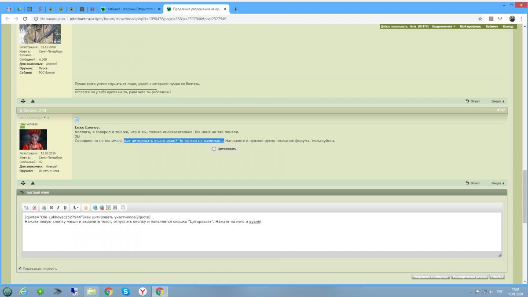Screen dimensions: 528x297
Task: Open "Мой профиль" in the top menu
Action: click(x=470, y=26)
